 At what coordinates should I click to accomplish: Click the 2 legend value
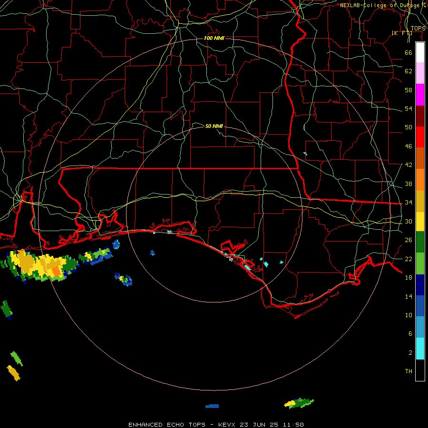pos(410,353)
